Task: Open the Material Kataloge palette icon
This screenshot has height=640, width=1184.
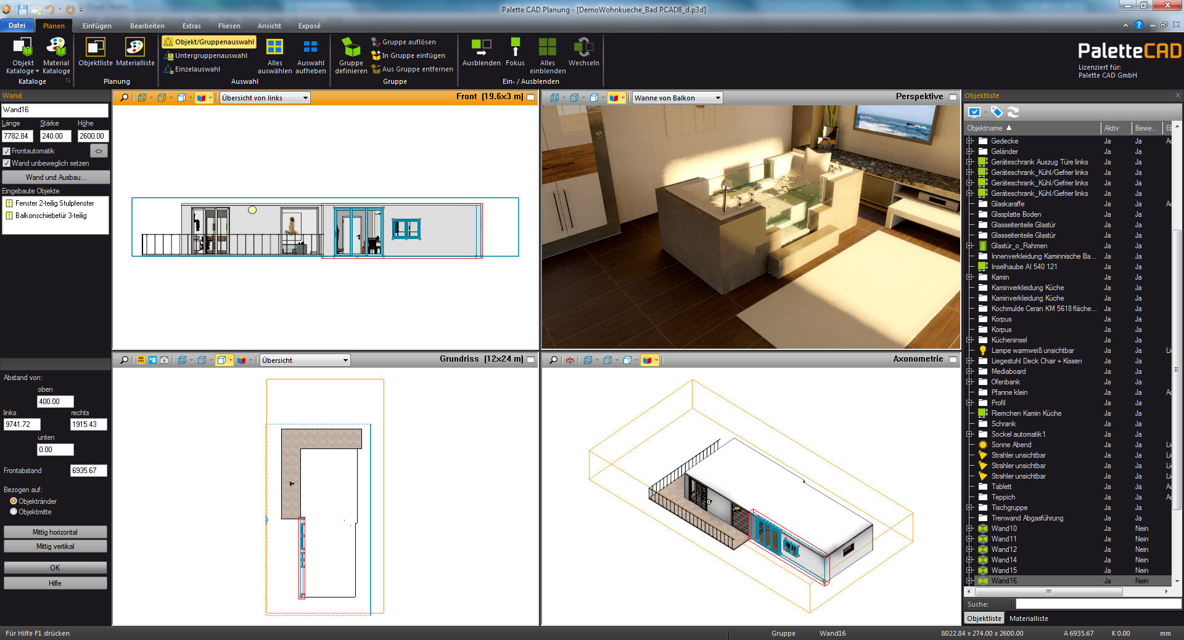Action: pyautogui.click(x=56, y=48)
